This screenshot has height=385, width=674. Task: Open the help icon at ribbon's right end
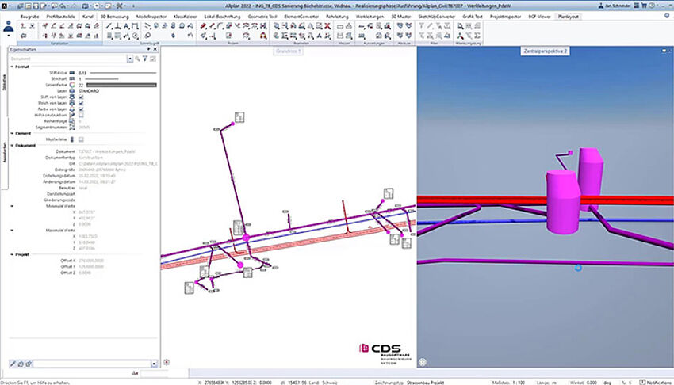tap(667, 16)
